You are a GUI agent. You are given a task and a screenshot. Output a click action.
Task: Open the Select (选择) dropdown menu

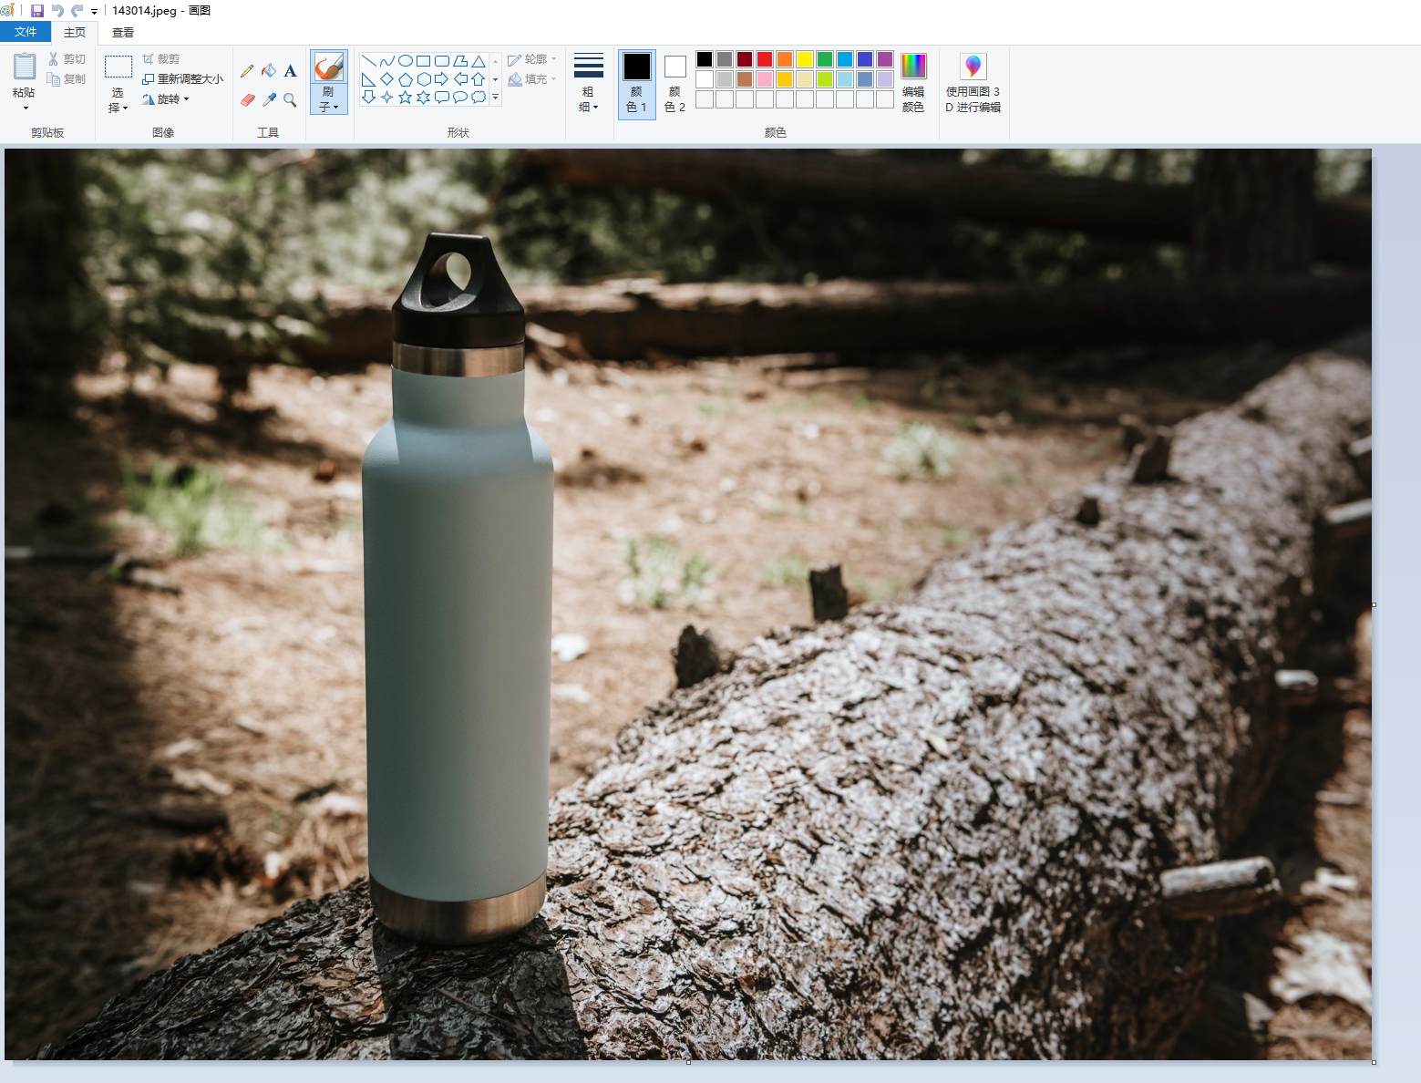(x=118, y=100)
